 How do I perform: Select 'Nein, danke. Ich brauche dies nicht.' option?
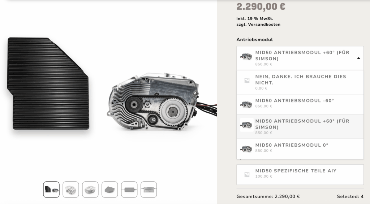300,82
